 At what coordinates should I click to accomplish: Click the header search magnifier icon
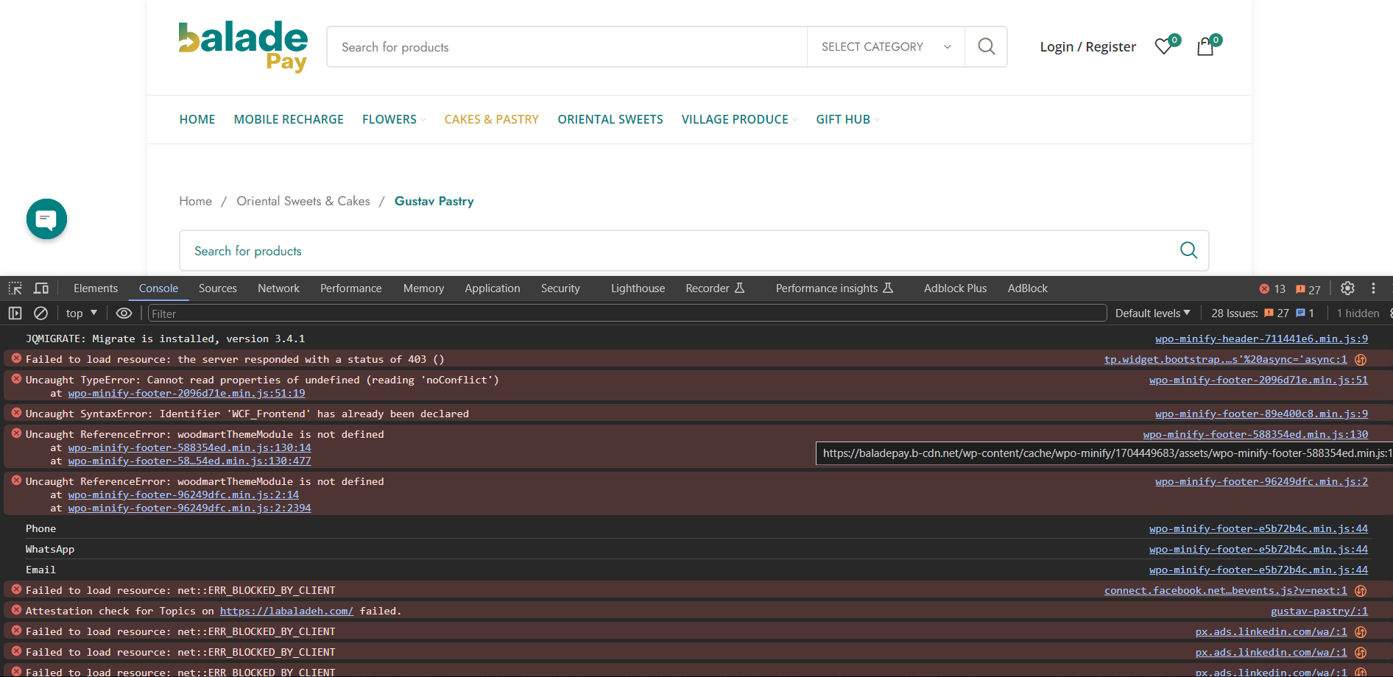click(986, 47)
